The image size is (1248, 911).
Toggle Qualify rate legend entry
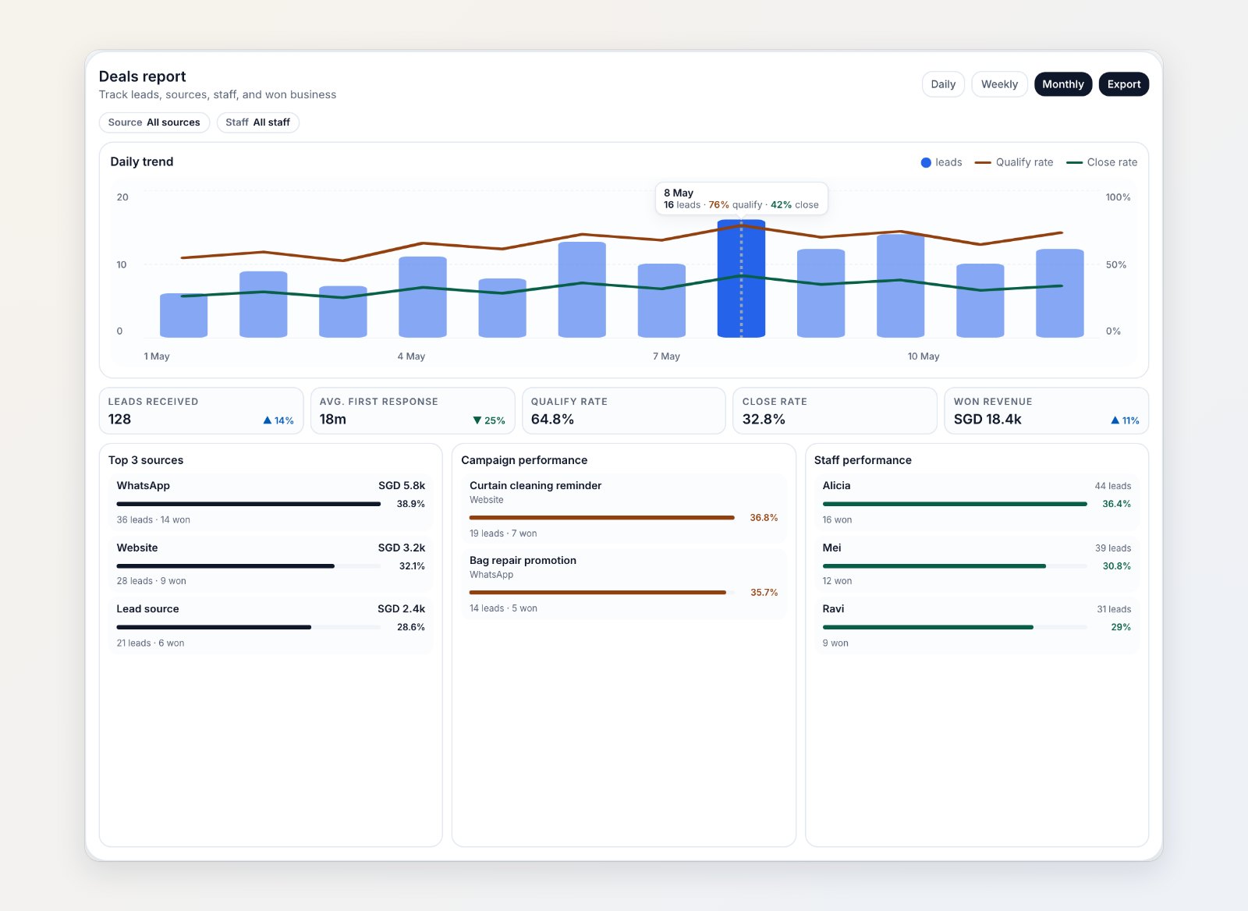[1014, 162]
